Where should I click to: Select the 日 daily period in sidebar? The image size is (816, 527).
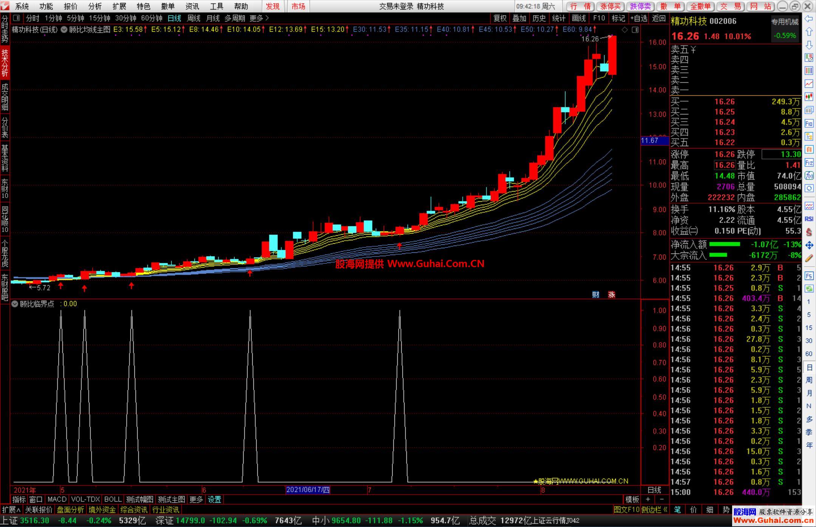[x=809, y=367]
